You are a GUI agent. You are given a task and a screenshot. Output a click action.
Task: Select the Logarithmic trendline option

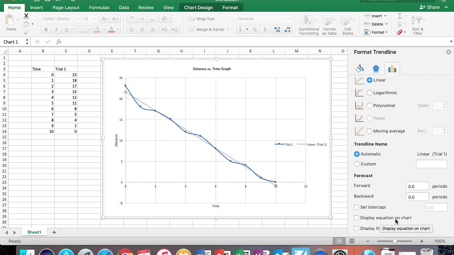point(370,93)
